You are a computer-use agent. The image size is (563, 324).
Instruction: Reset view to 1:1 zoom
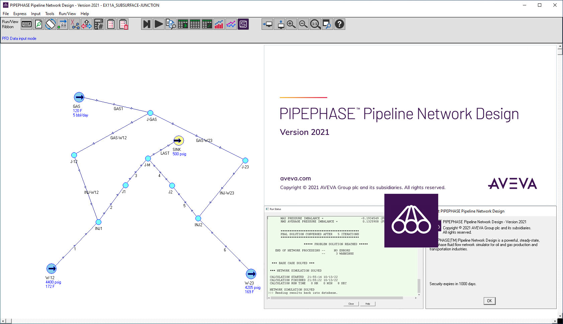tap(315, 24)
